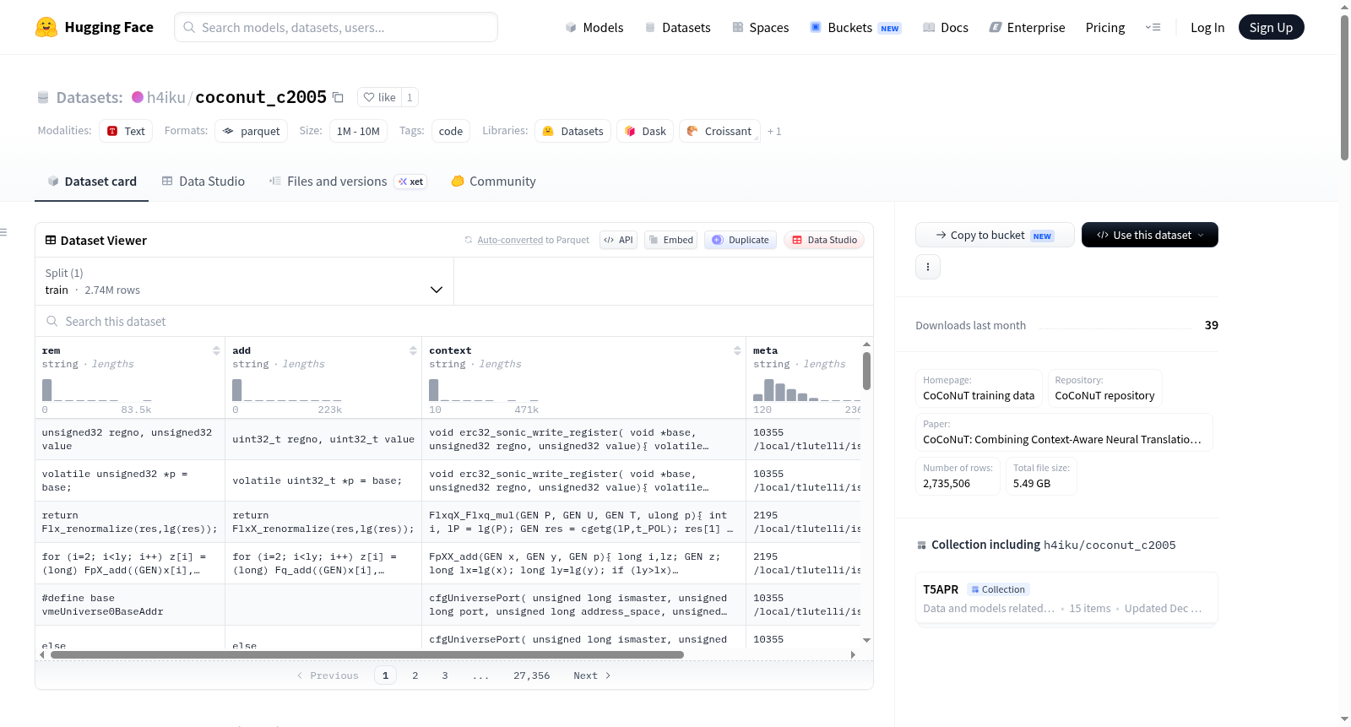Click the Log In link
The image size is (1351, 727).
1207,27
